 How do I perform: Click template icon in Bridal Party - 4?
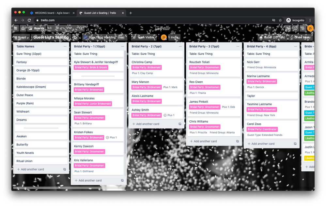coord(295,144)
